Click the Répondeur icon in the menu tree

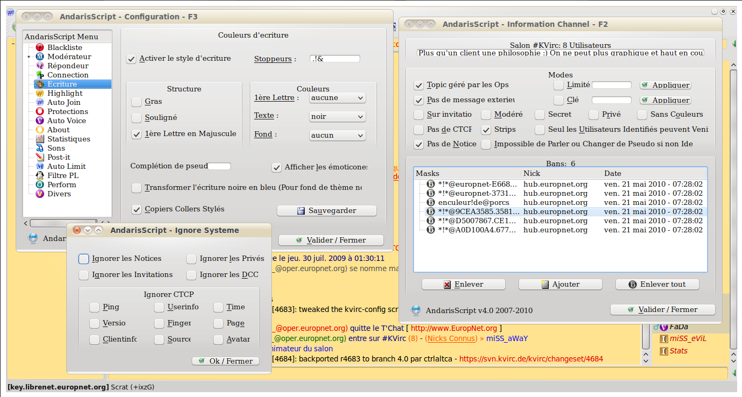pyautogui.click(x=40, y=66)
